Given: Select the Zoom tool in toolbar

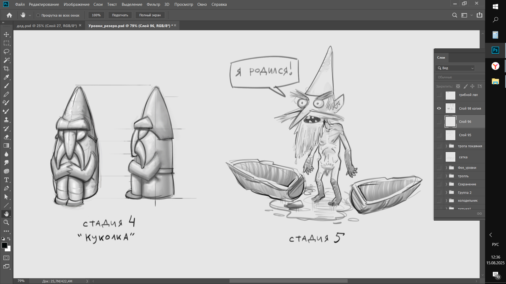Looking at the screenshot, I should pyautogui.click(x=6, y=222).
